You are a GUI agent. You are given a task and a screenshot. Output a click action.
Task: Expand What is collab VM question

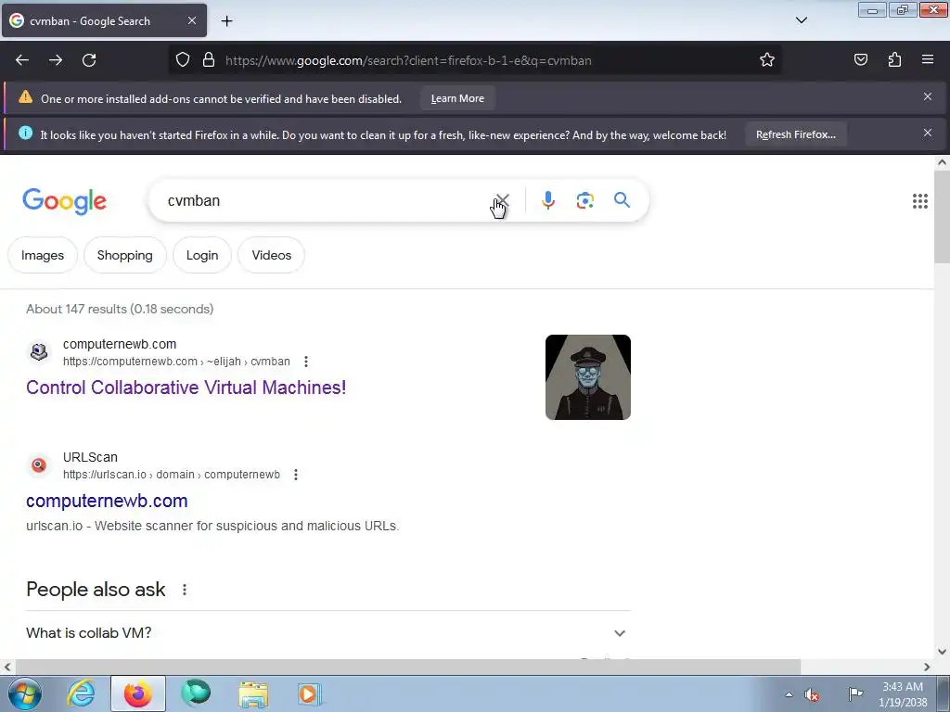click(327, 632)
